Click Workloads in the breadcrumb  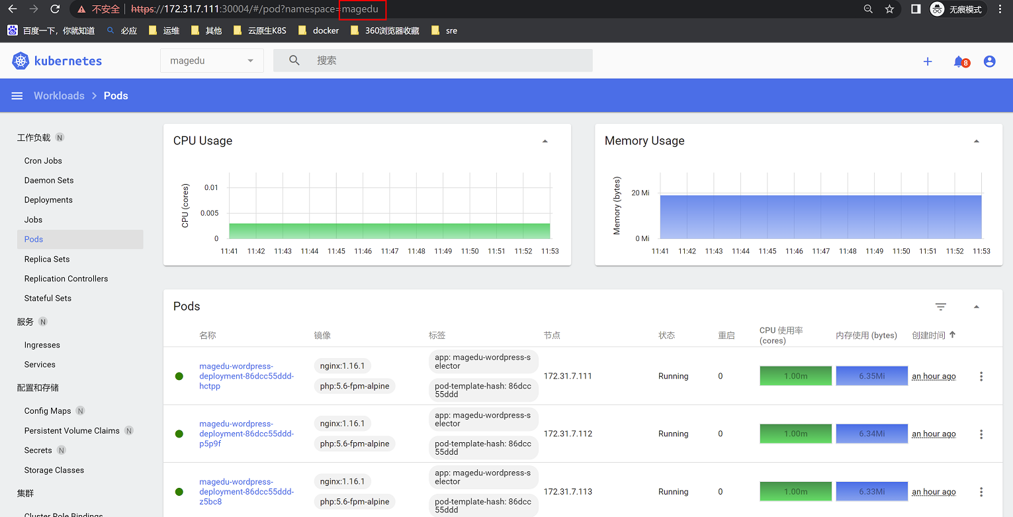[x=59, y=96]
